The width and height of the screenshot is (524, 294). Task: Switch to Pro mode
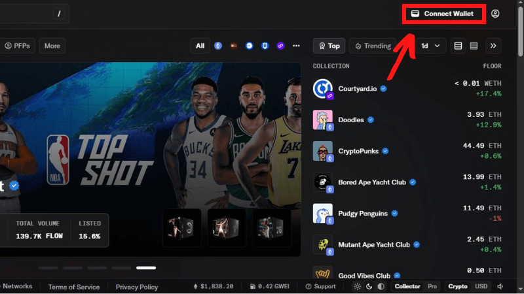432,286
